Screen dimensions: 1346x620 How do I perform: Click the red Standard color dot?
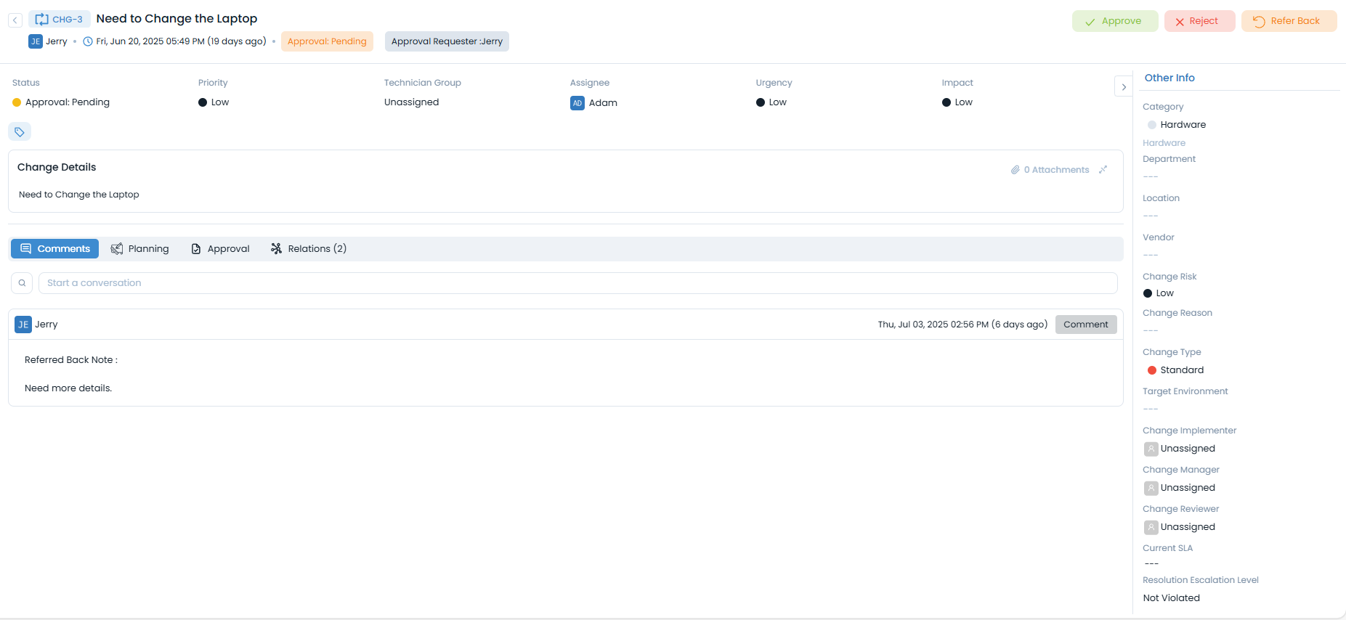click(x=1151, y=370)
